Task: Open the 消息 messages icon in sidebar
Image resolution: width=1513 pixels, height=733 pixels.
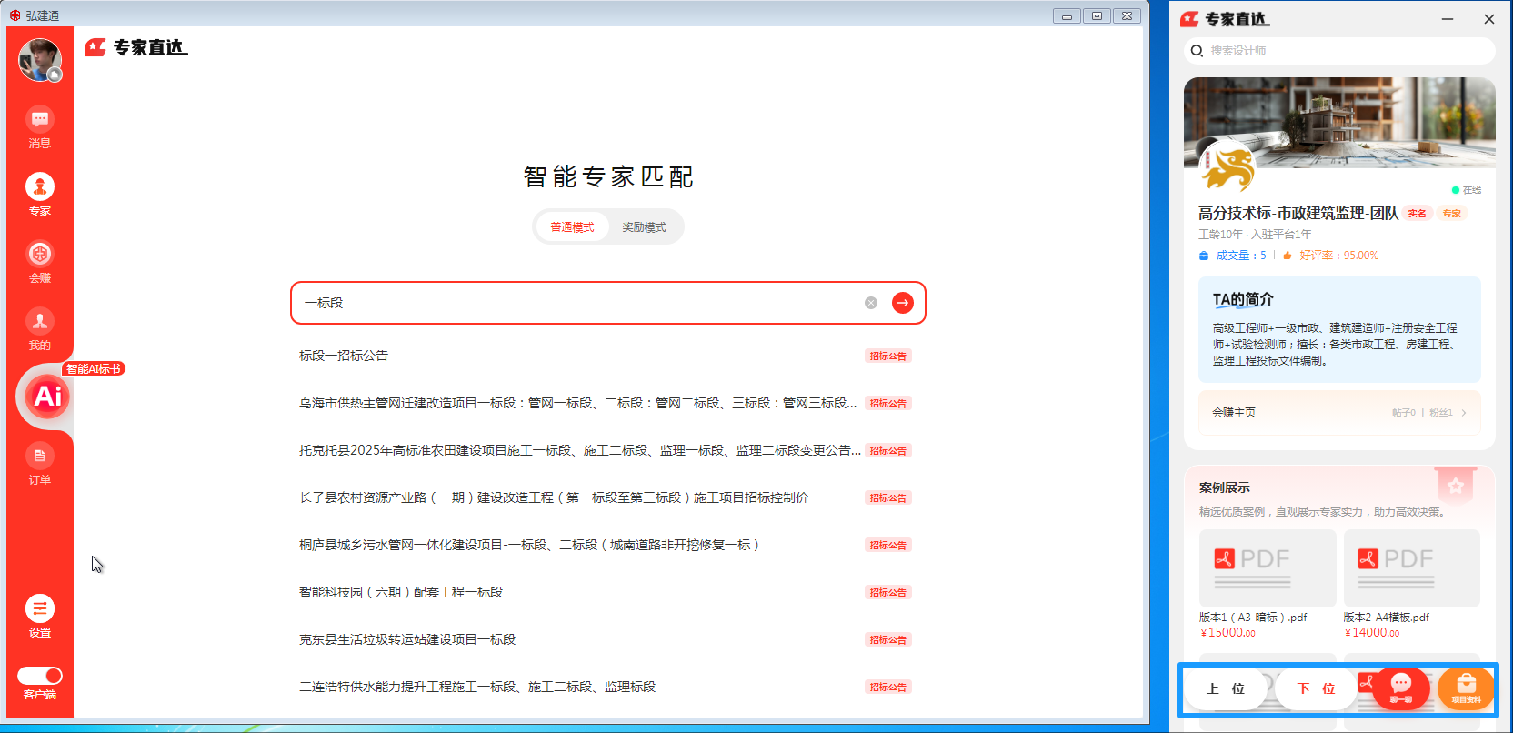Action: click(x=40, y=127)
